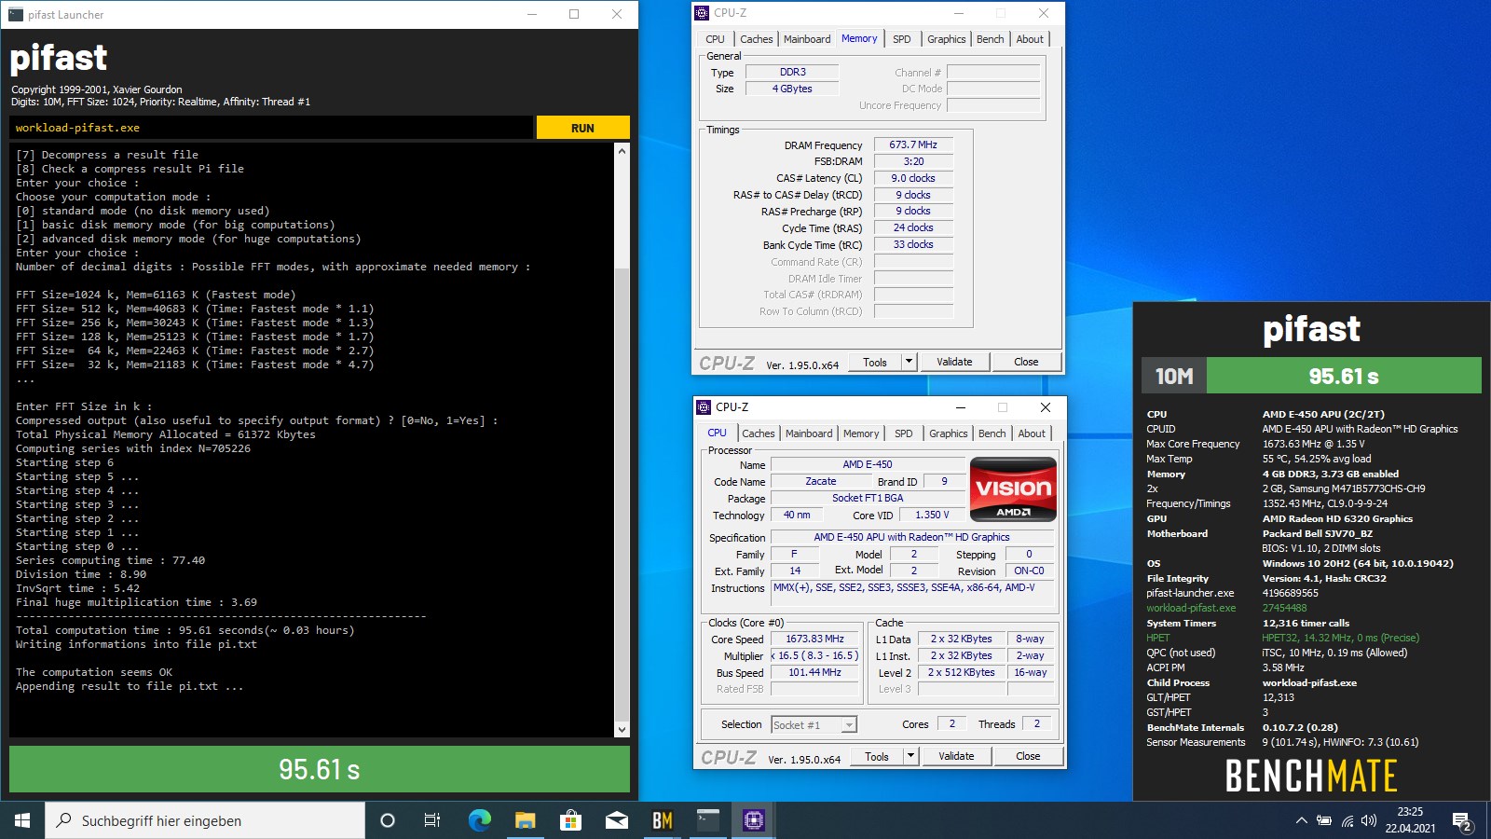1491x839 pixels.
Task: Click the Bus Speed value 101.44 MHz
Action: click(x=814, y=672)
